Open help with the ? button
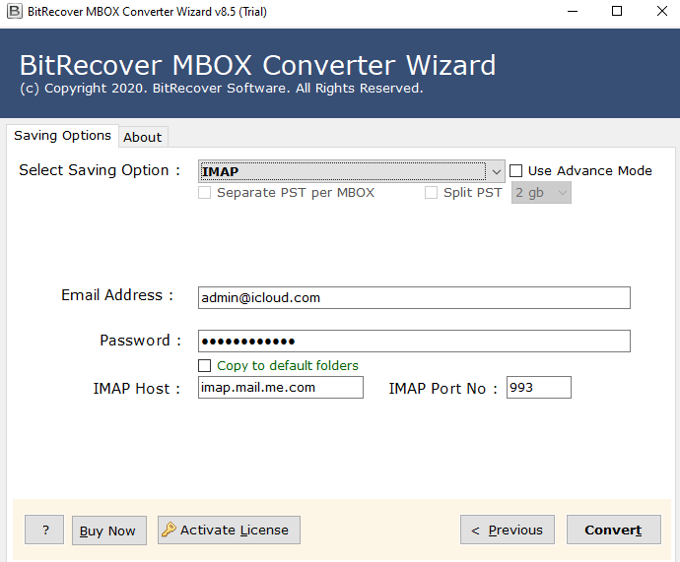The width and height of the screenshot is (680, 562). pyautogui.click(x=44, y=530)
